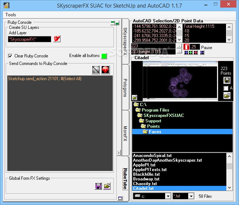Select AnacondoSpiral.txt in the file list
239x205 pixels.
tap(180, 156)
